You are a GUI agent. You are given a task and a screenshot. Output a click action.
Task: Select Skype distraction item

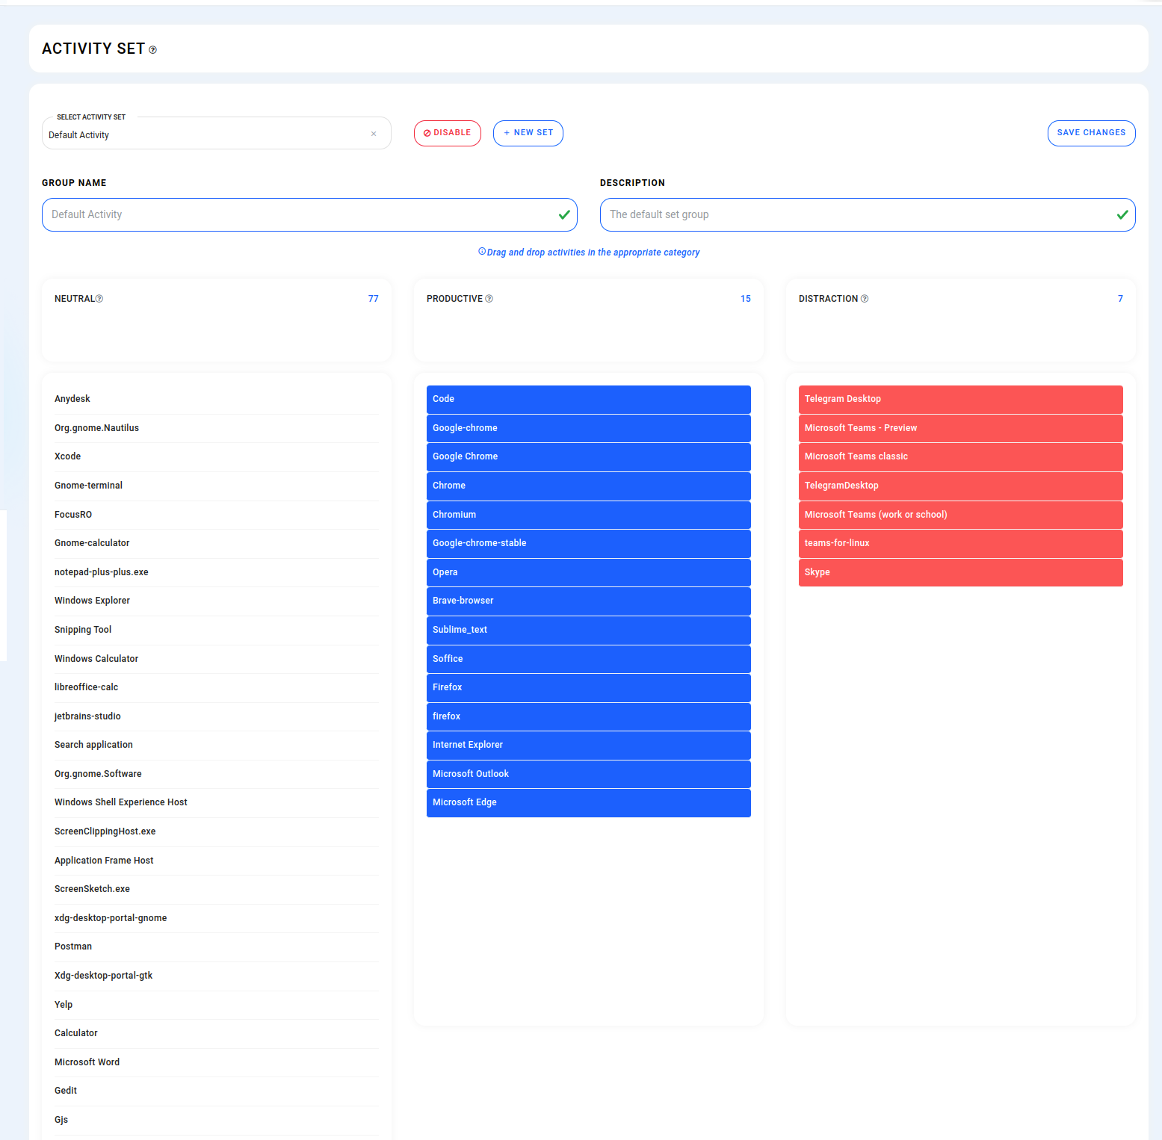[961, 572]
